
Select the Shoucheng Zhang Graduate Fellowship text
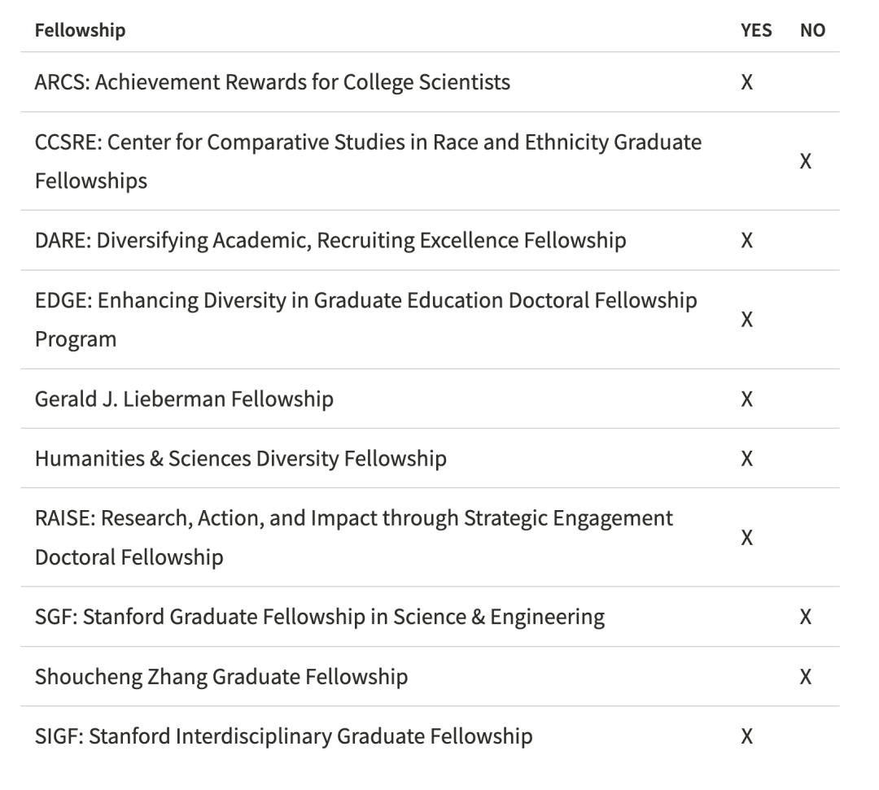[221, 676]
